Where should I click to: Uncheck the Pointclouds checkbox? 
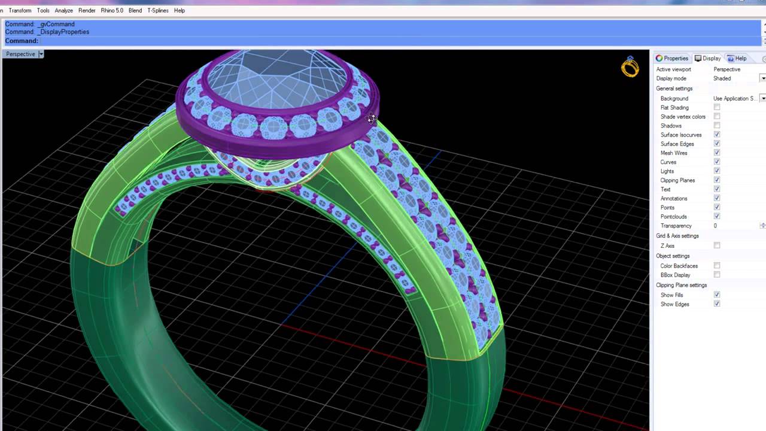pyautogui.click(x=717, y=216)
